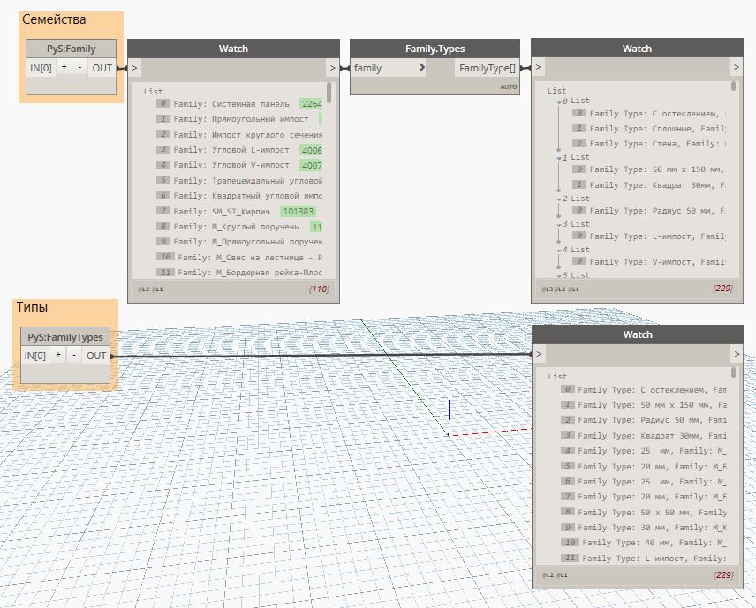The image size is (756, 608).
Task: Click output port of the first Watch node
Action: 332,68
